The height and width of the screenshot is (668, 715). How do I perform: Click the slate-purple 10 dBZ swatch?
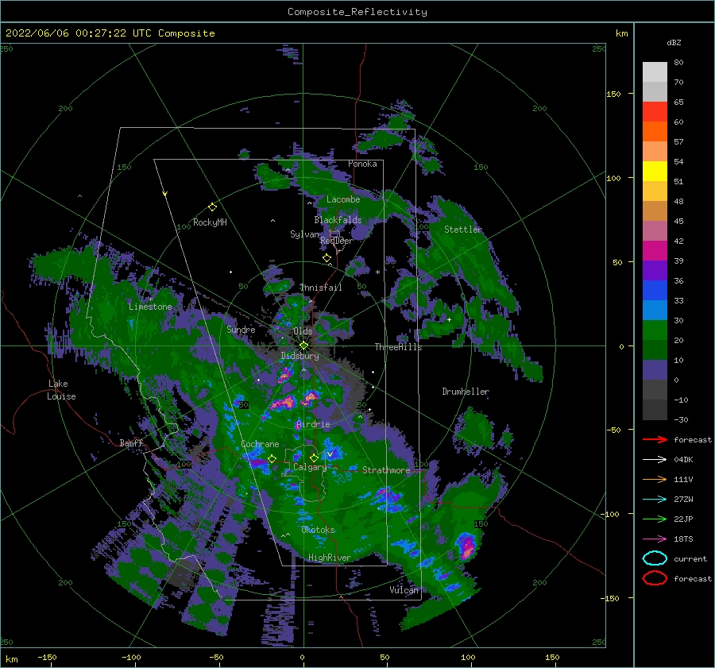pos(655,370)
